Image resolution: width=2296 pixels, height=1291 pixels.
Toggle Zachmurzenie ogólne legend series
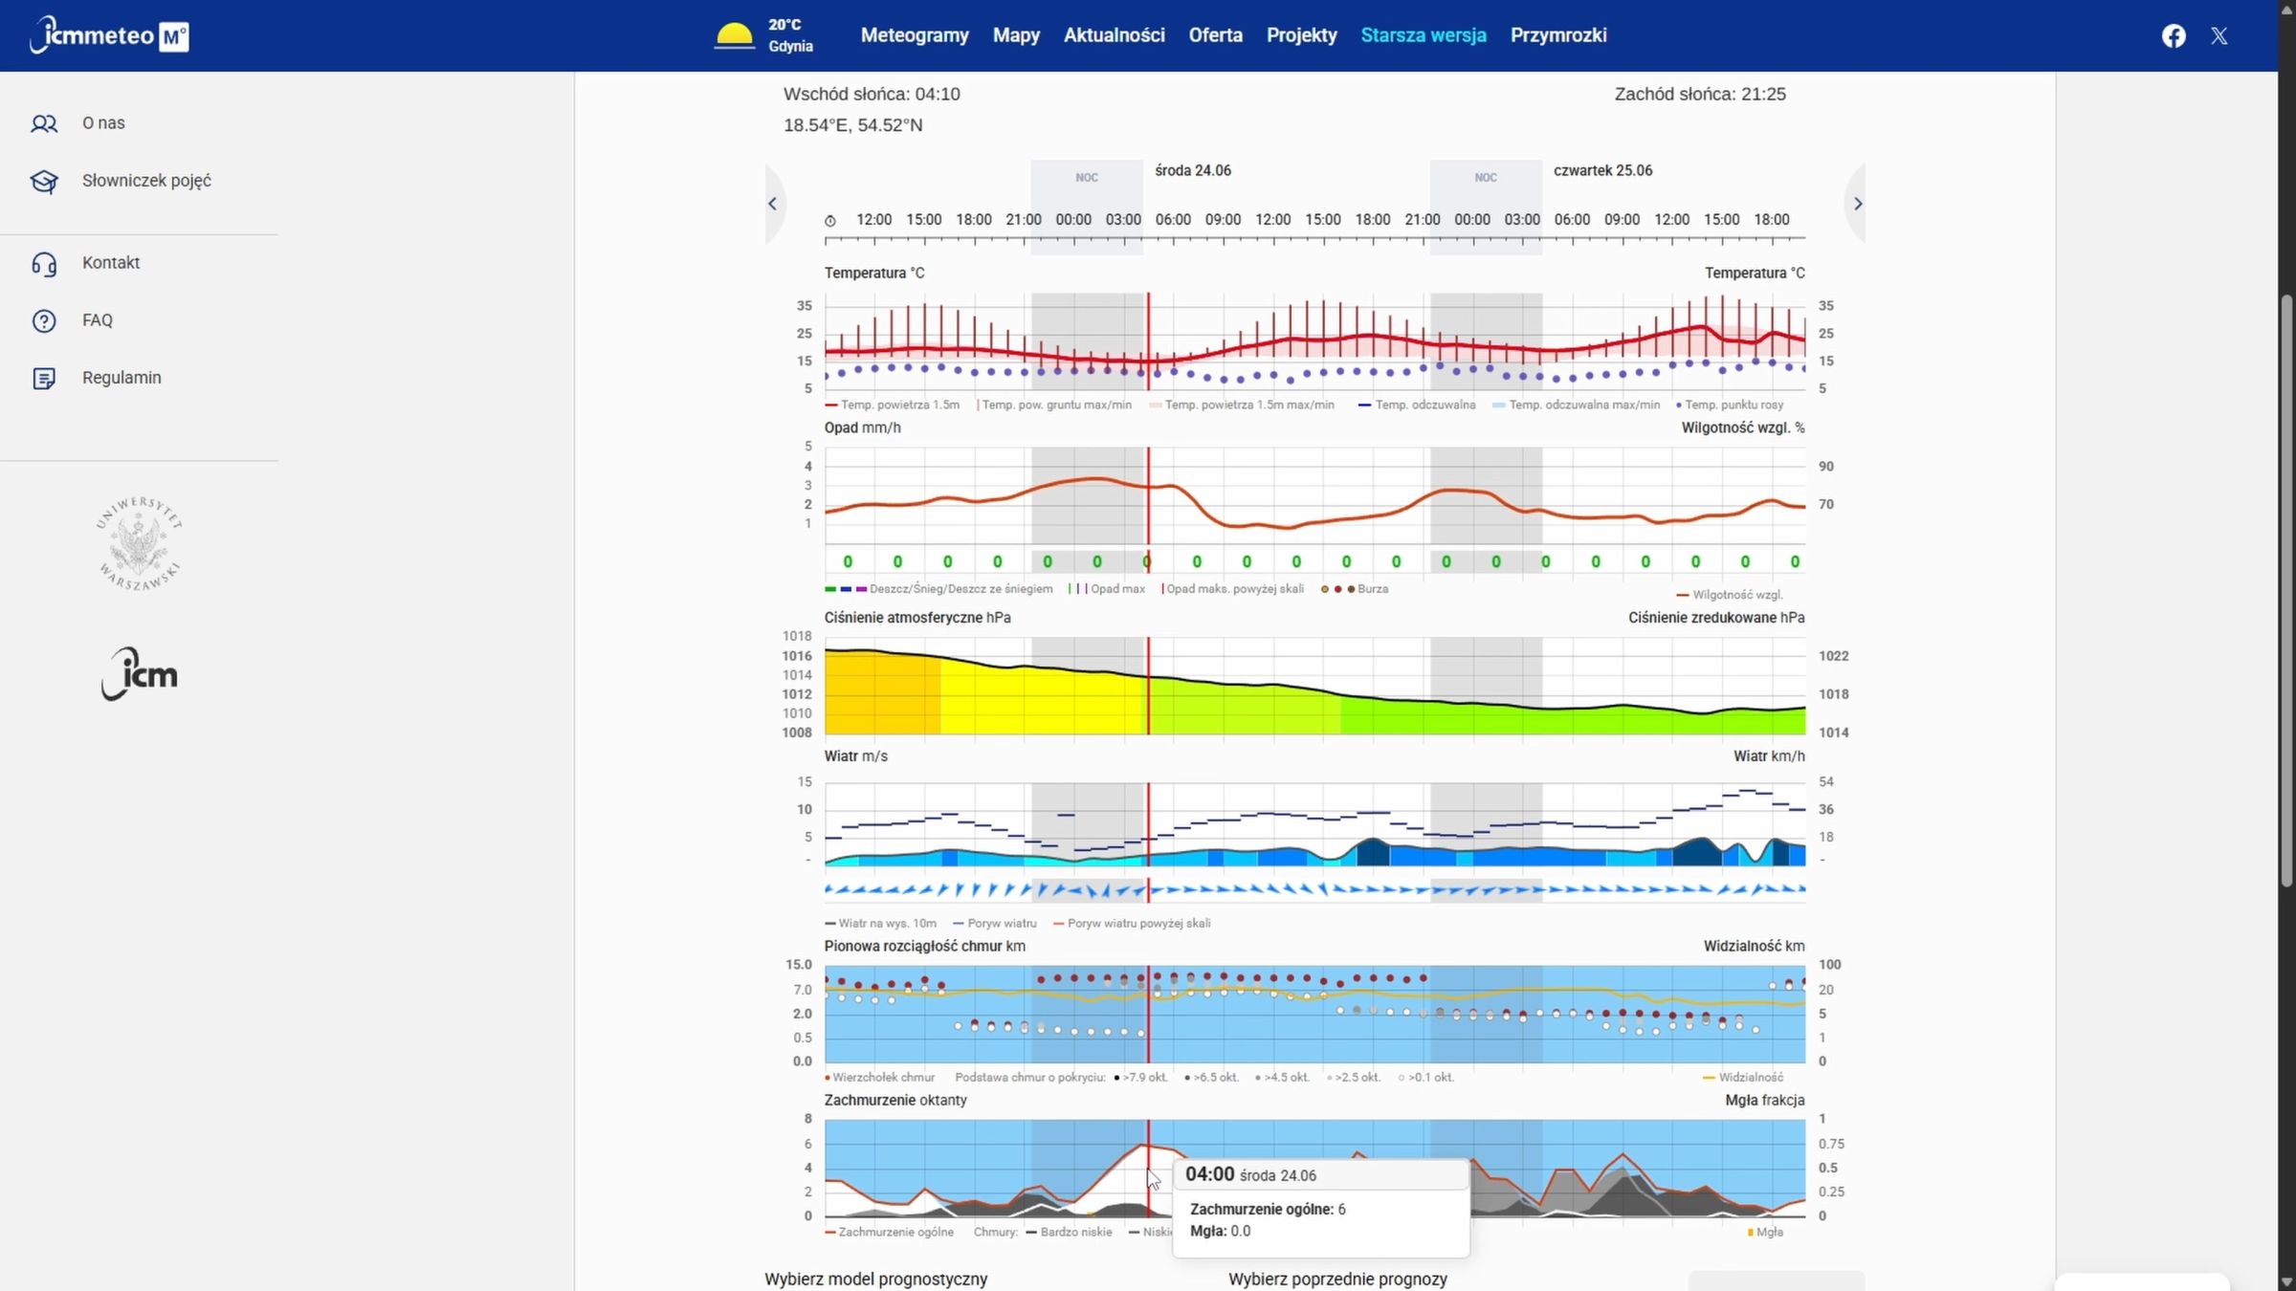(x=889, y=1232)
